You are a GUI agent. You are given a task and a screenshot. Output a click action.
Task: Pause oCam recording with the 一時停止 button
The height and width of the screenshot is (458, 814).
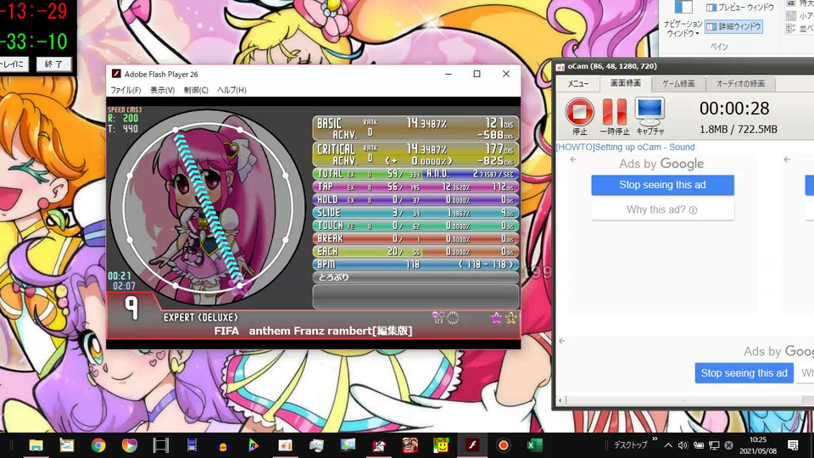click(x=615, y=112)
